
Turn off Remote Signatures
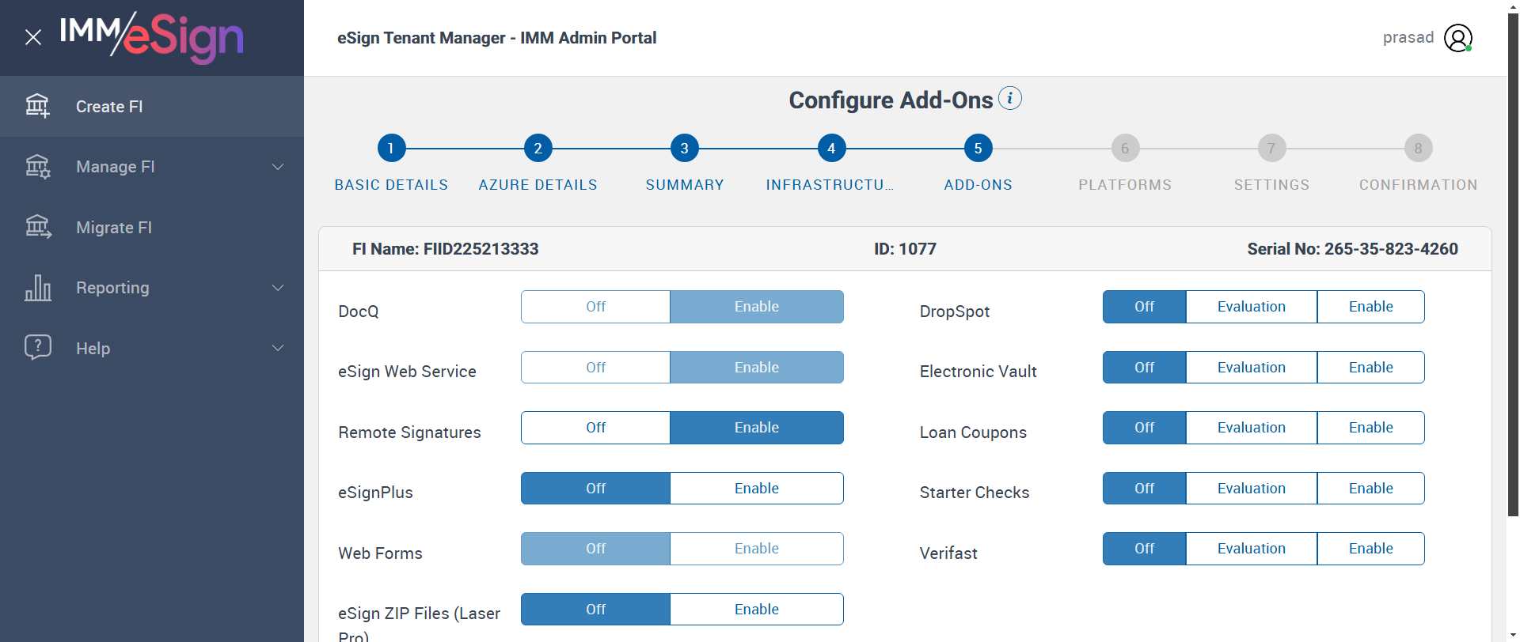(x=595, y=428)
